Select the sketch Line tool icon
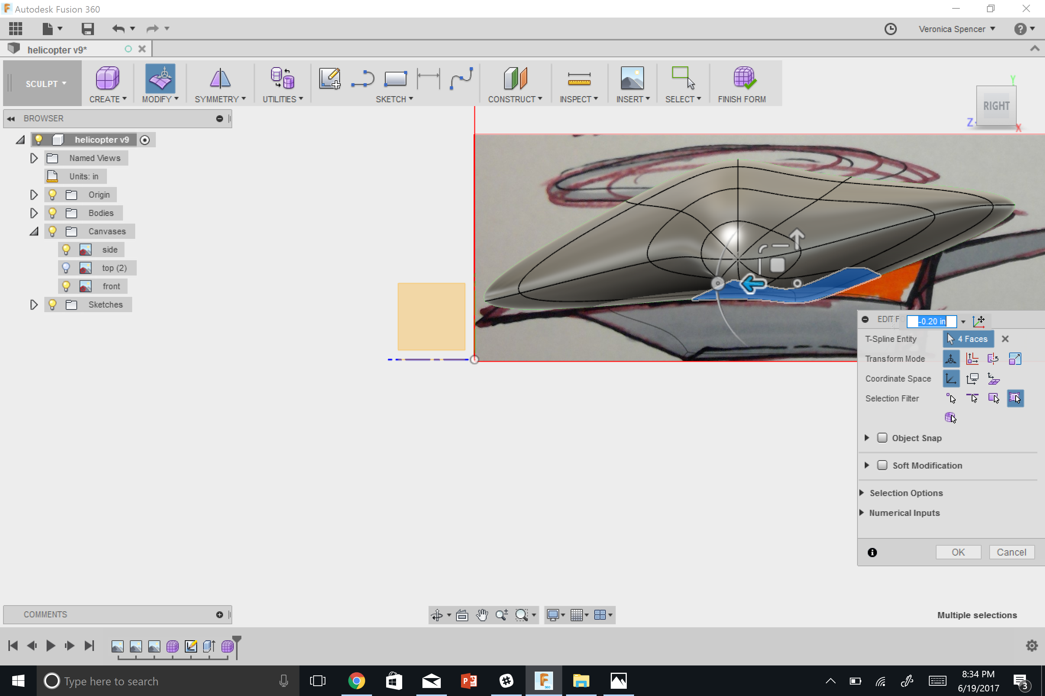Viewport: 1045px width, 696px height. [362, 79]
